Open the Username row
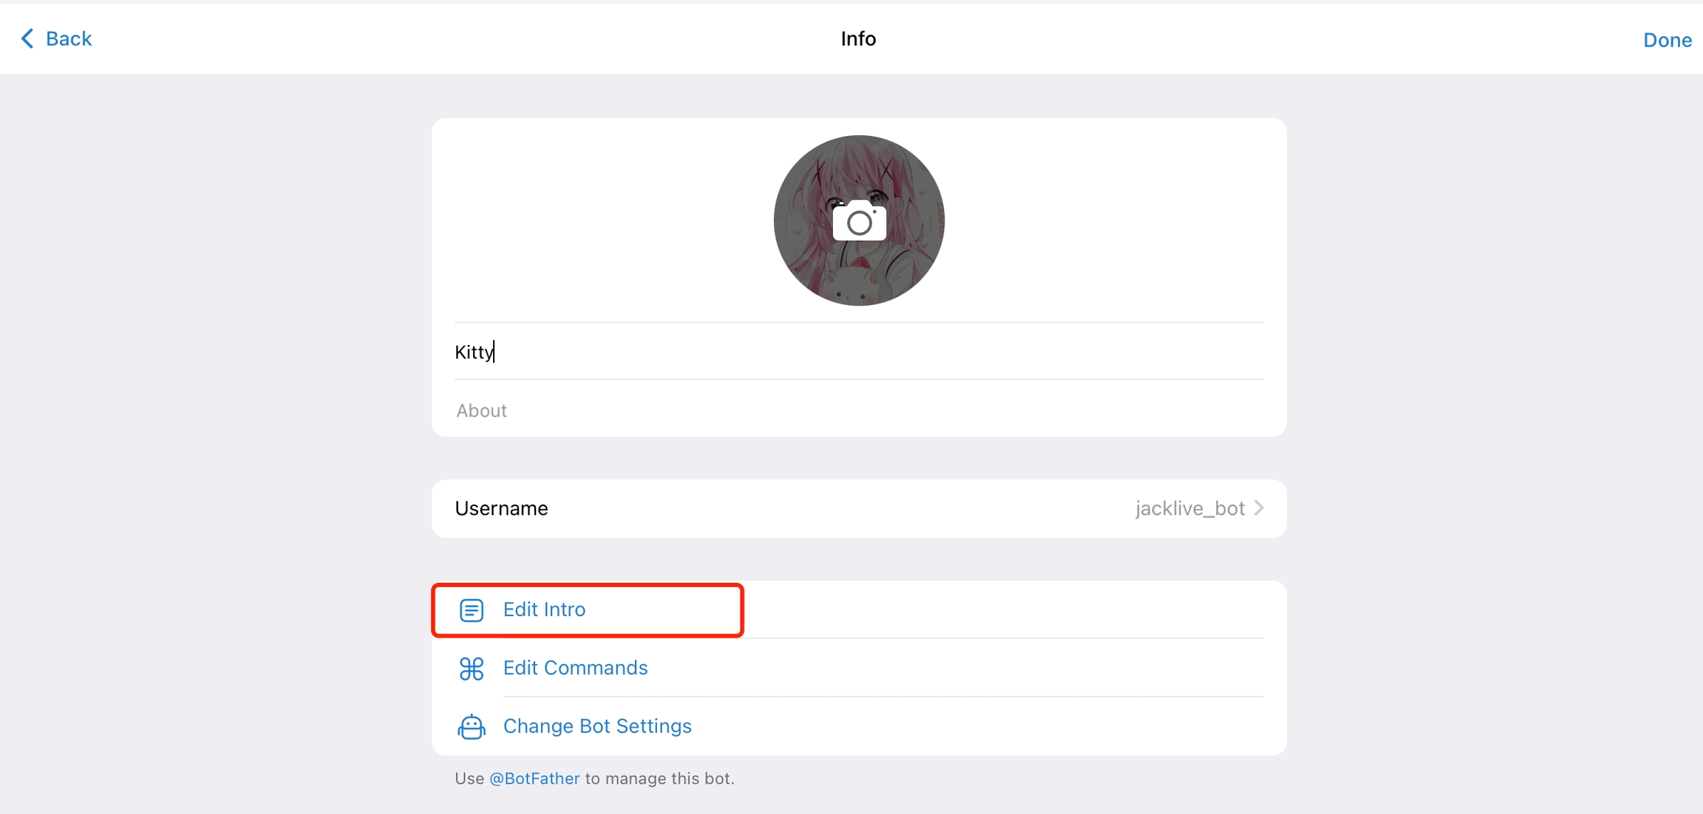 pyautogui.click(x=857, y=508)
